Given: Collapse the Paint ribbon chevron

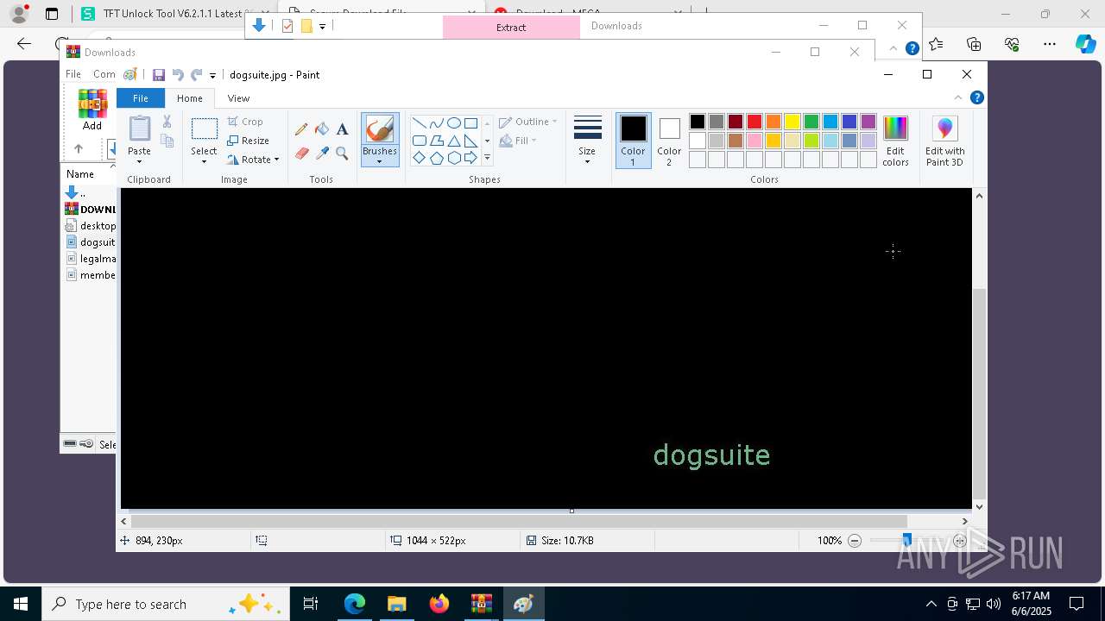Looking at the screenshot, I should click(x=957, y=97).
